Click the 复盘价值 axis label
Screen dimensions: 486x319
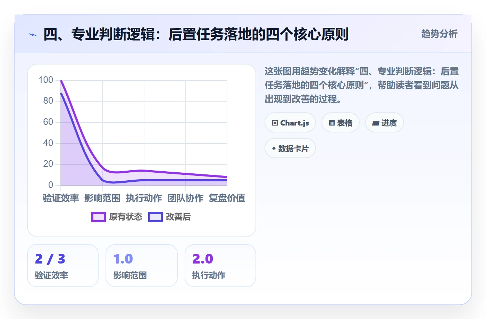(227, 198)
